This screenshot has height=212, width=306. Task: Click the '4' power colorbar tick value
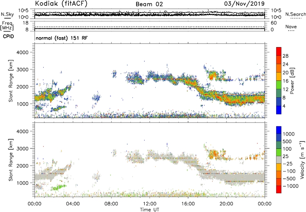tap(284, 106)
